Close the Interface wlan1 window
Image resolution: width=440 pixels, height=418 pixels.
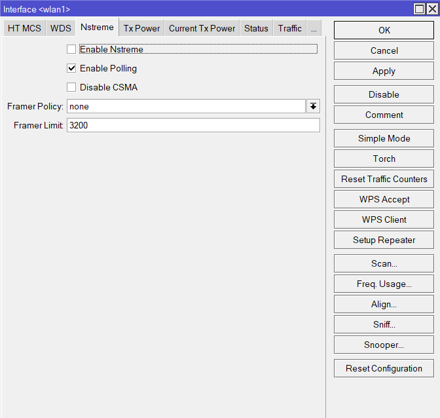tap(432, 9)
